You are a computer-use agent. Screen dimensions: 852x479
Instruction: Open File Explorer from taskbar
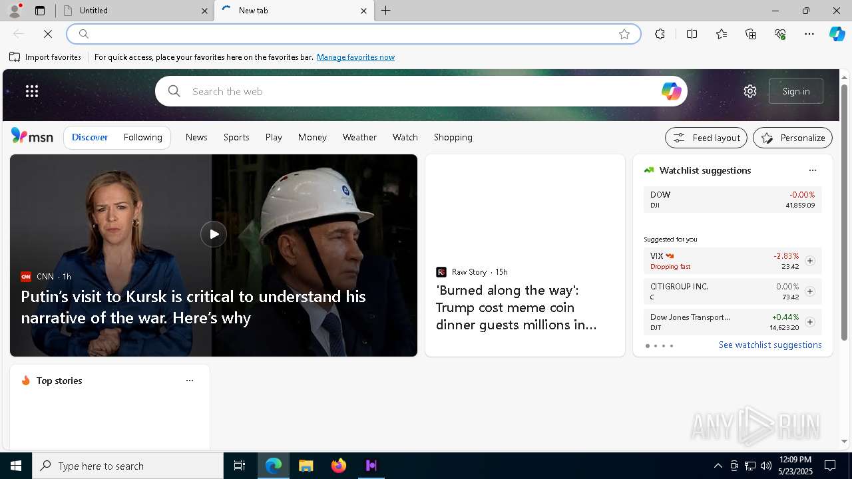click(306, 466)
